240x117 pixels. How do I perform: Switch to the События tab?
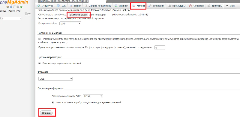(196, 6)
